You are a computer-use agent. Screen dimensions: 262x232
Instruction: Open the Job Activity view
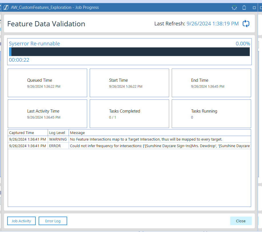point(21,221)
